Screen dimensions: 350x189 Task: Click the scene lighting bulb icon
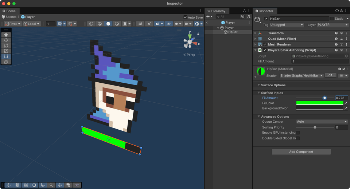108,24
